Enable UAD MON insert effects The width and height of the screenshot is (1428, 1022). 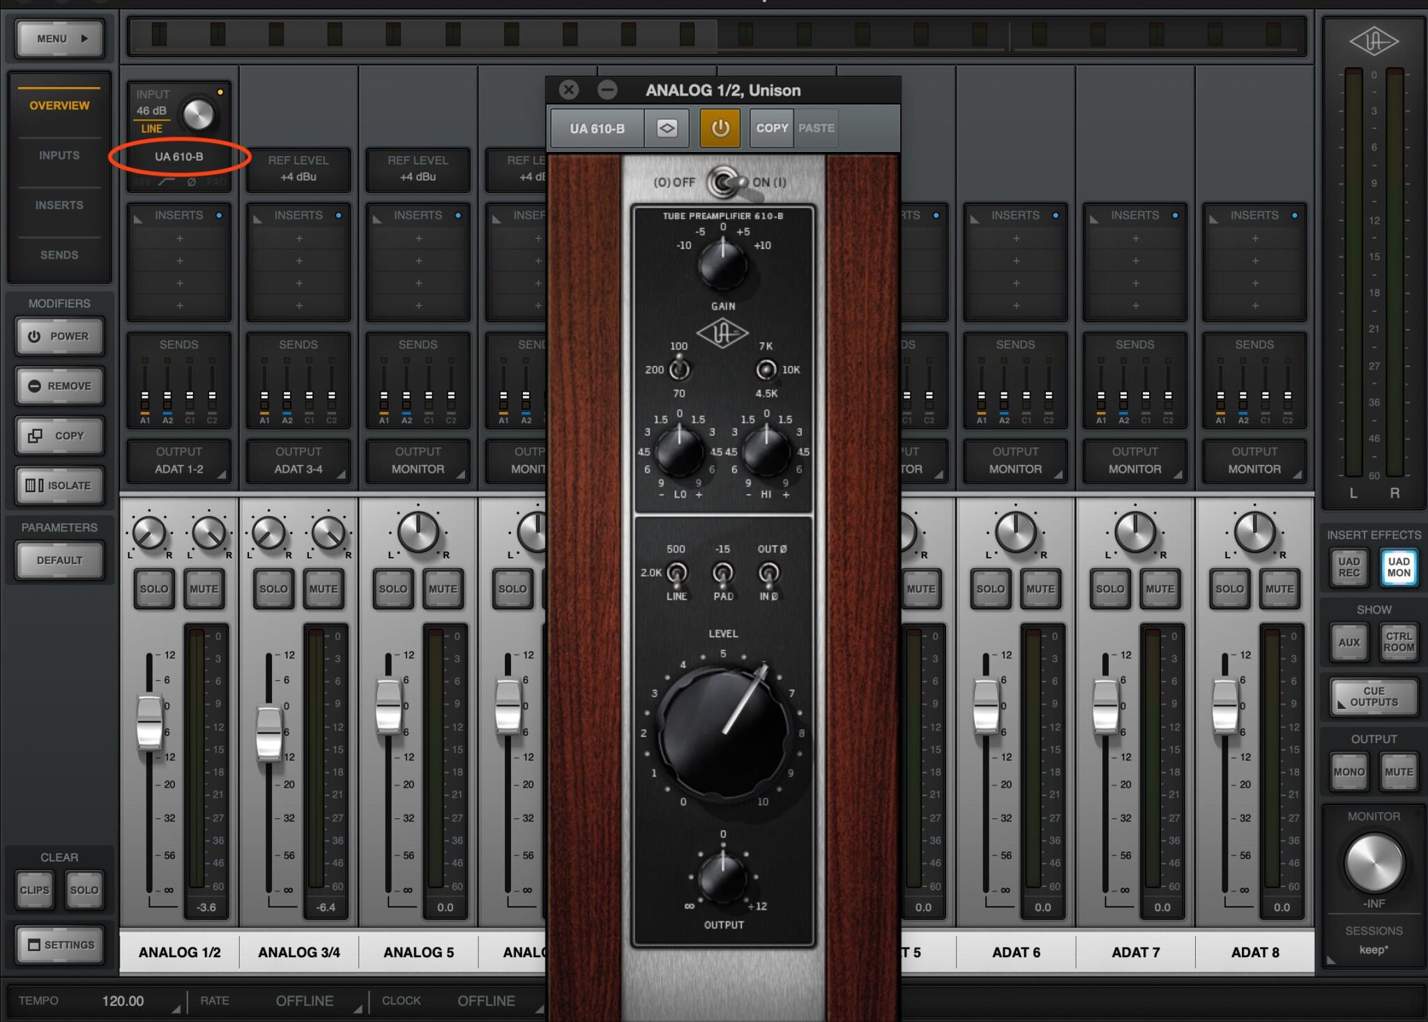point(1398,567)
